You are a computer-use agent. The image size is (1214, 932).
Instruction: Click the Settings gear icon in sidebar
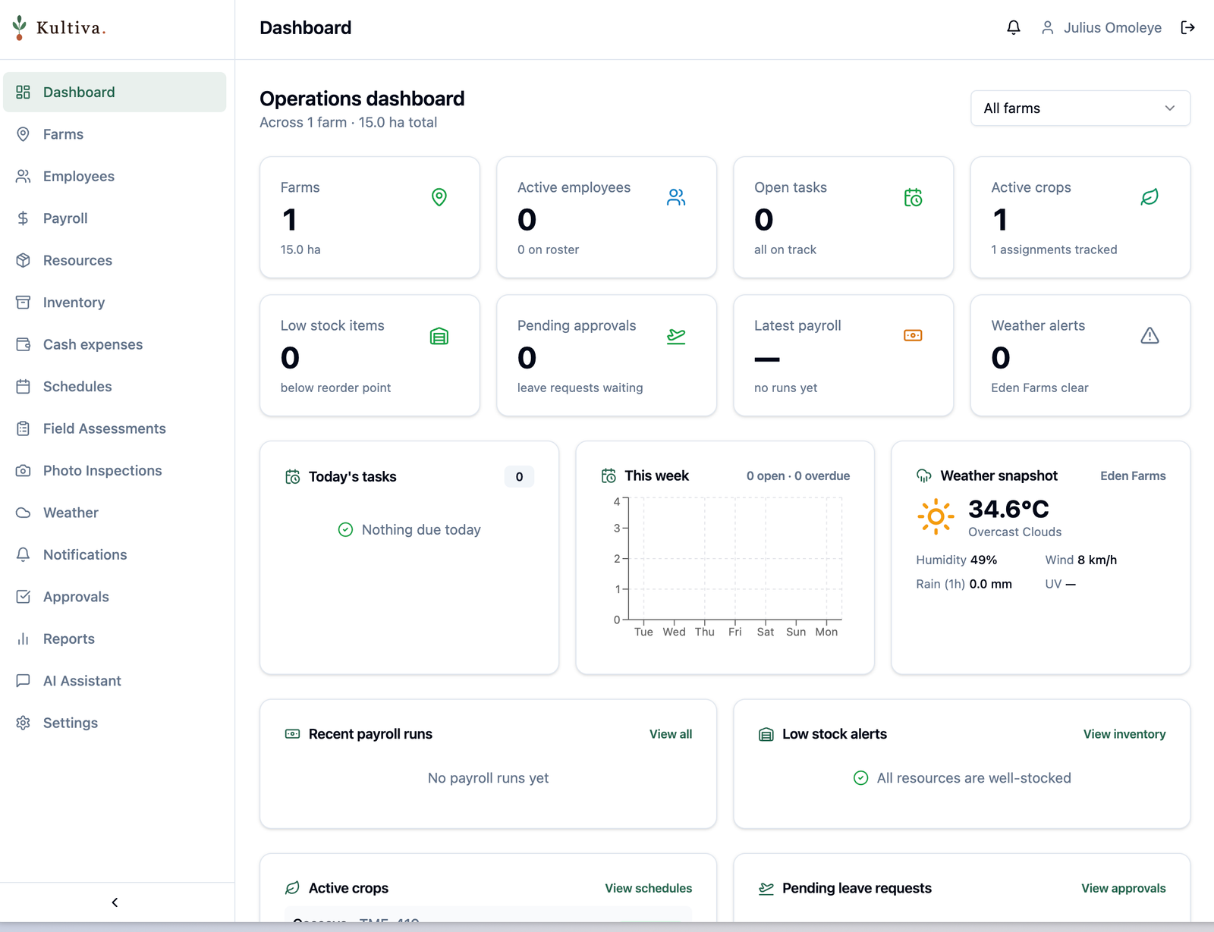pyautogui.click(x=24, y=723)
